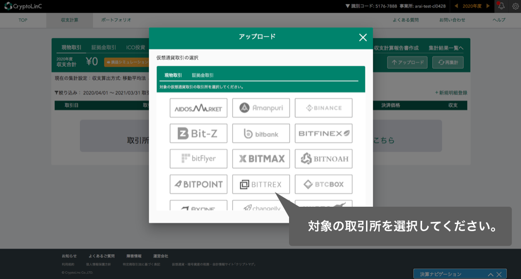Screen dimensions: 521x279
Task: Click the 2020年度 fiscal year label
Action: [472, 6]
